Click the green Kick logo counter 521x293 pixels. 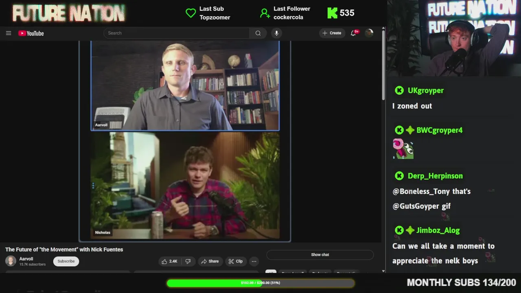(341, 13)
